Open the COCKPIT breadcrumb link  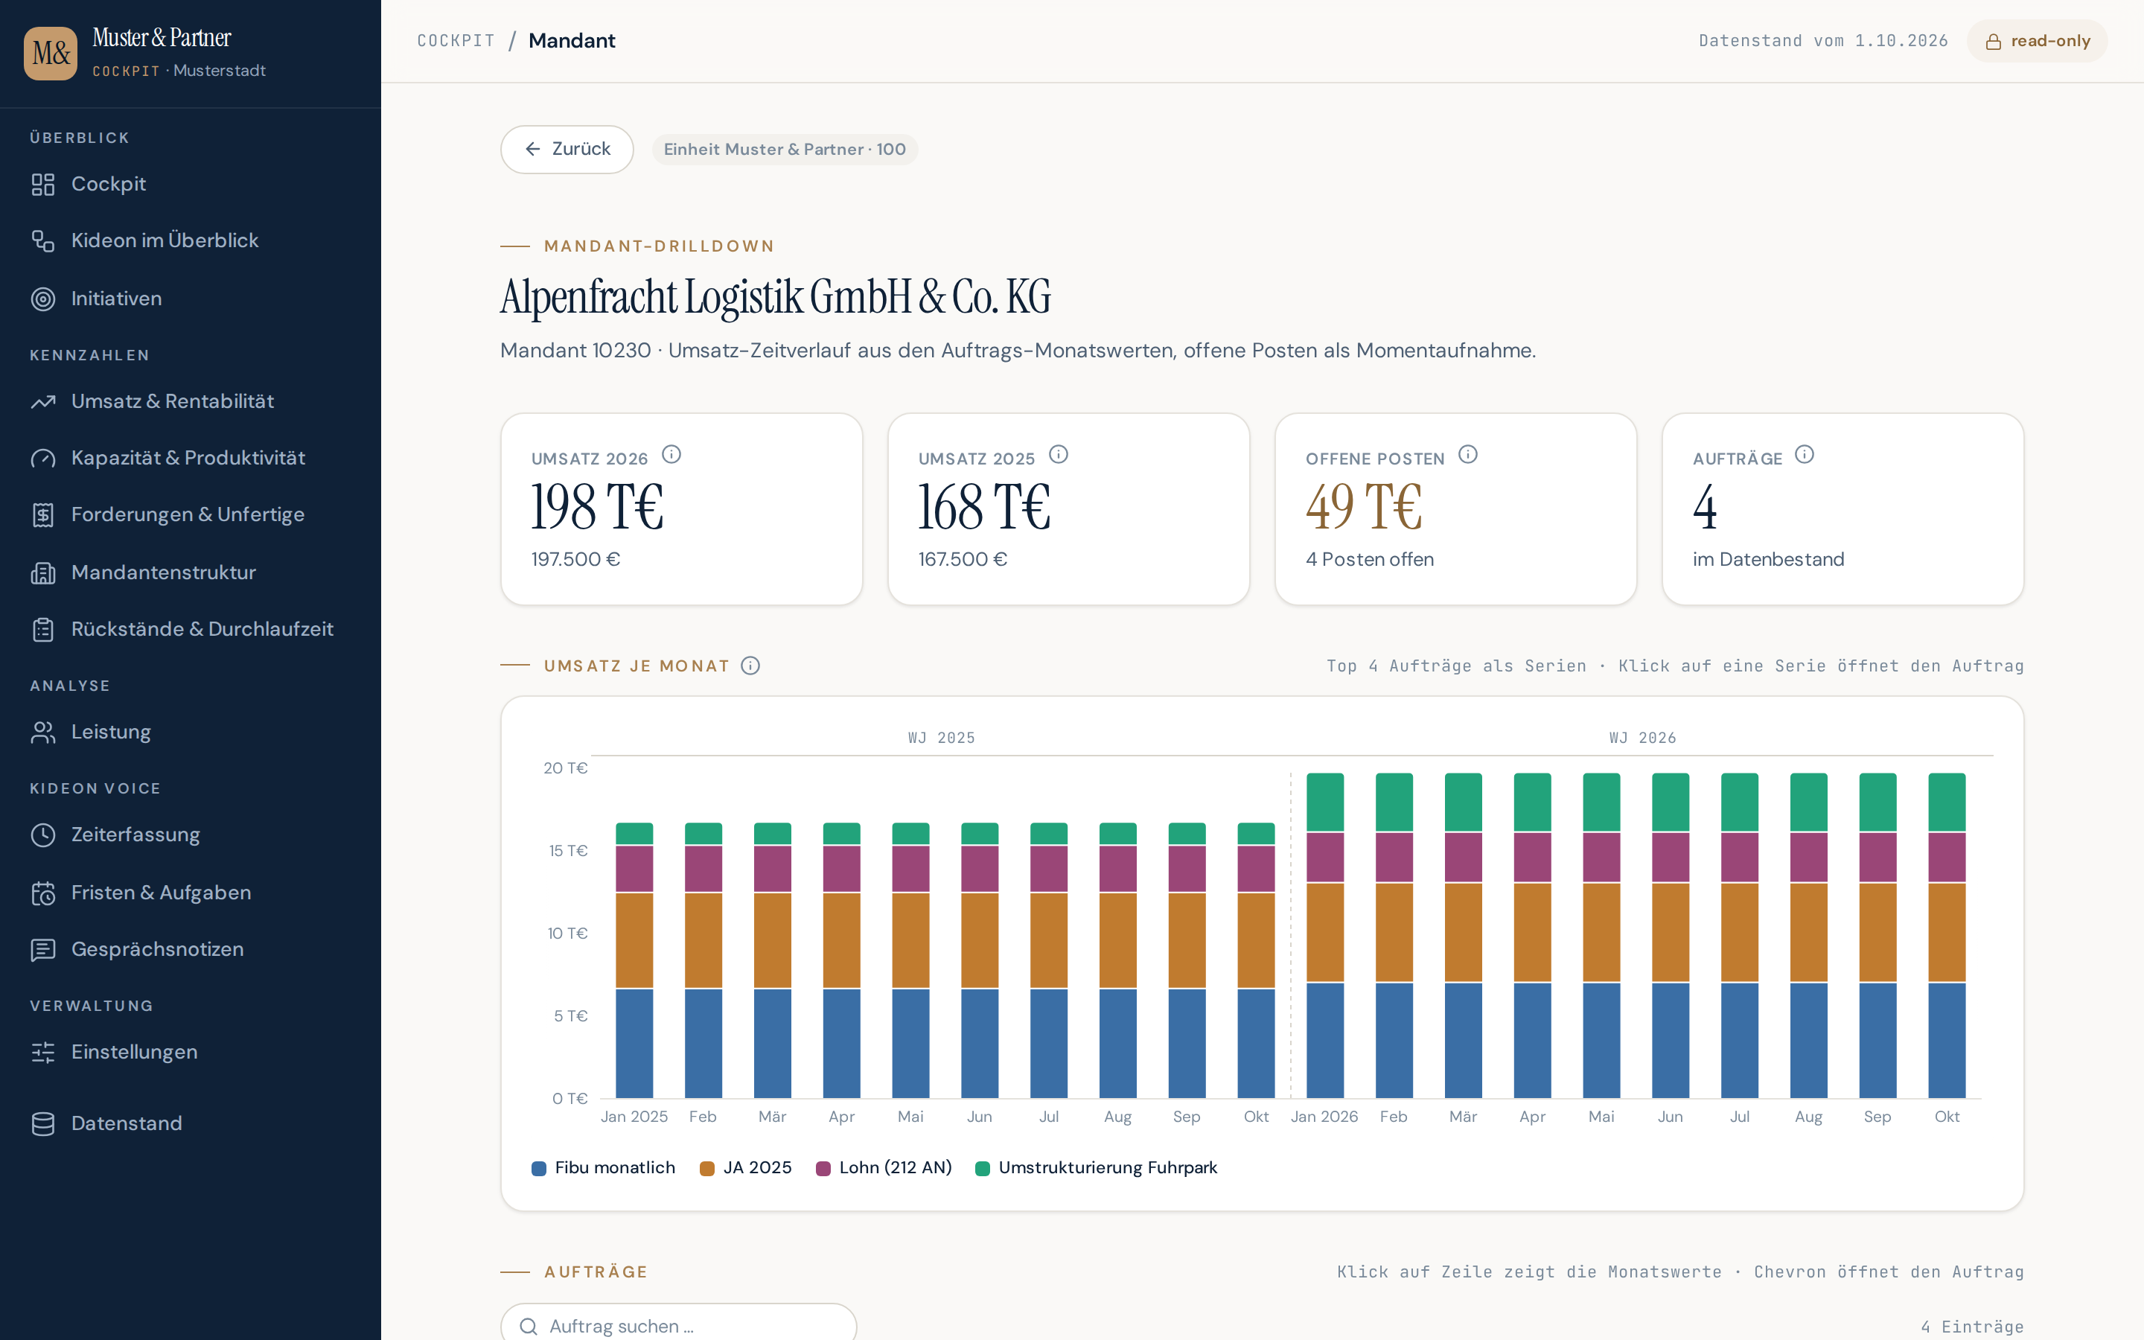click(456, 41)
